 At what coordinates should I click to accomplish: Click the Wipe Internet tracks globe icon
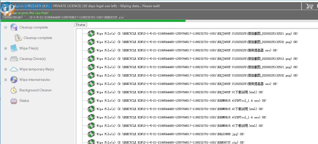coord(14,80)
